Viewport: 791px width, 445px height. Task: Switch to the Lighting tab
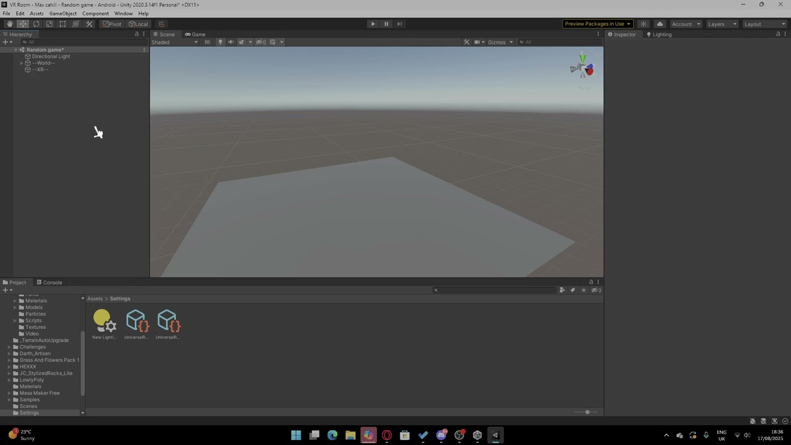659,34
